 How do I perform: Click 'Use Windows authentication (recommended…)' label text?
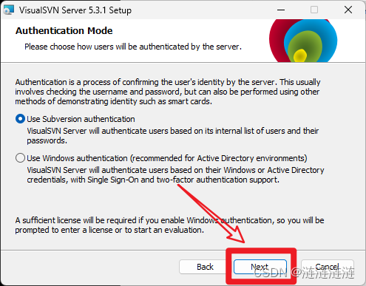click(x=167, y=158)
